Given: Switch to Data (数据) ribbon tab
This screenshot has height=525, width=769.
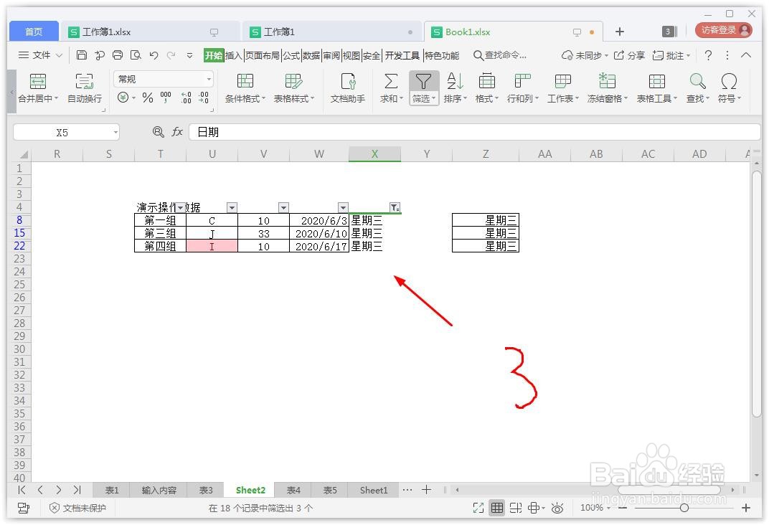Looking at the screenshot, I should coord(311,55).
